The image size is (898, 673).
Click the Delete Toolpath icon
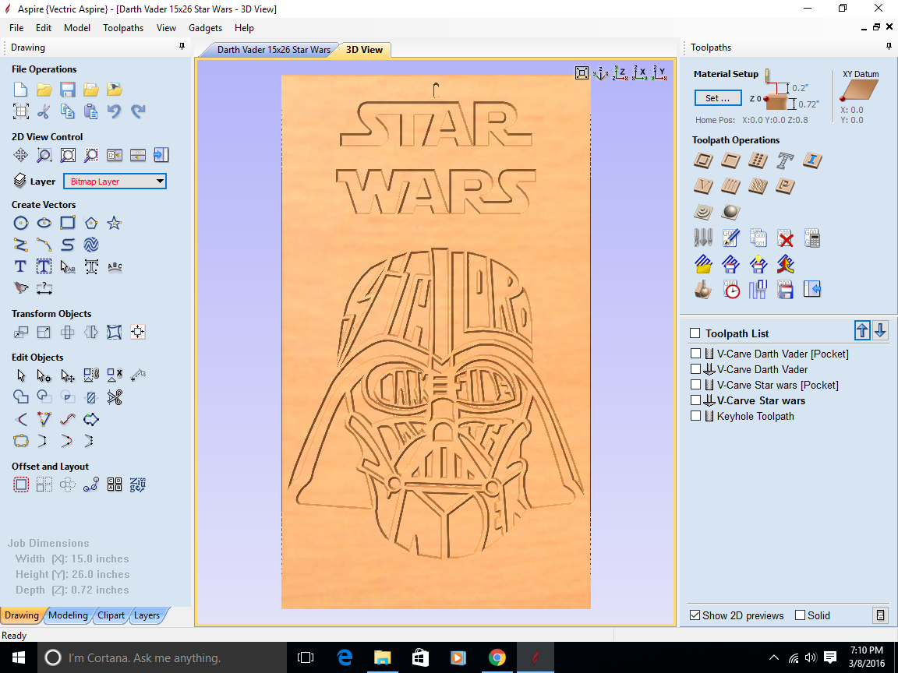pyautogui.click(x=785, y=238)
